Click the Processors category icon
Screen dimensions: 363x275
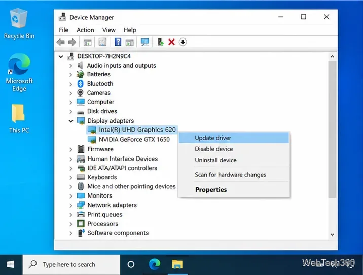(81, 224)
